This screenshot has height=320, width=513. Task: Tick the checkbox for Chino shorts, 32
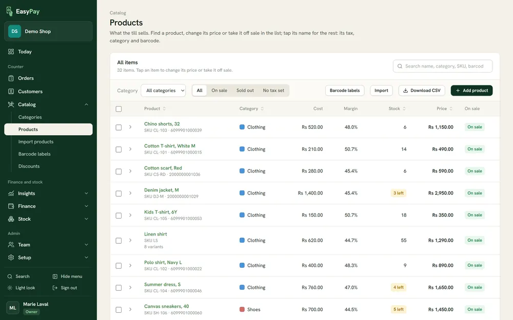(119, 127)
